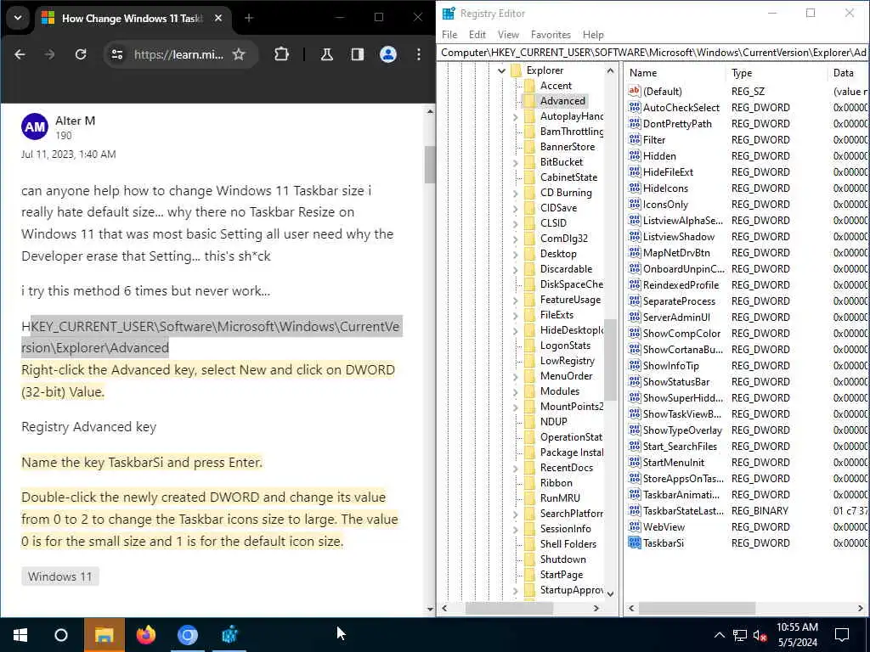
Task: Open Registry Editor View menu
Action: [x=508, y=34]
